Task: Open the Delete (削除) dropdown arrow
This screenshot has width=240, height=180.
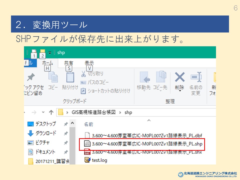Action: click(x=179, y=91)
